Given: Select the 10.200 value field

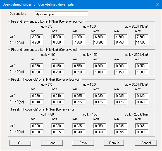Looking at the screenshot, I should (x=100, y=42).
